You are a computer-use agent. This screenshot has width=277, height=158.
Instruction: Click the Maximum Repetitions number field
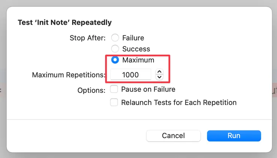pyautogui.click(x=131, y=75)
